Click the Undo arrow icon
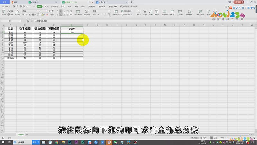 [x=27, y=6]
